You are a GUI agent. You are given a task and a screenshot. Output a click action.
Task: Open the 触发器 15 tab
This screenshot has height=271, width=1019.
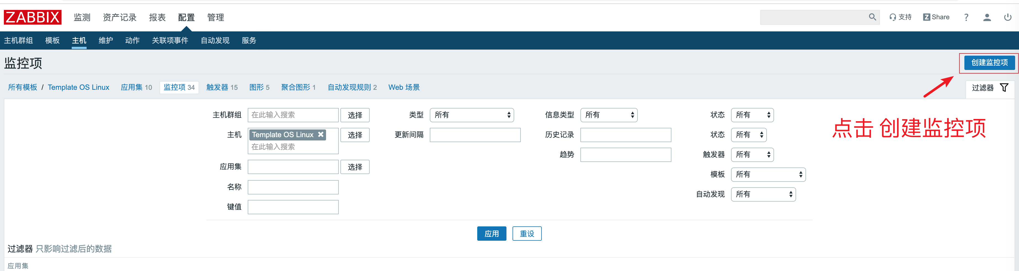click(x=222, y=87)
